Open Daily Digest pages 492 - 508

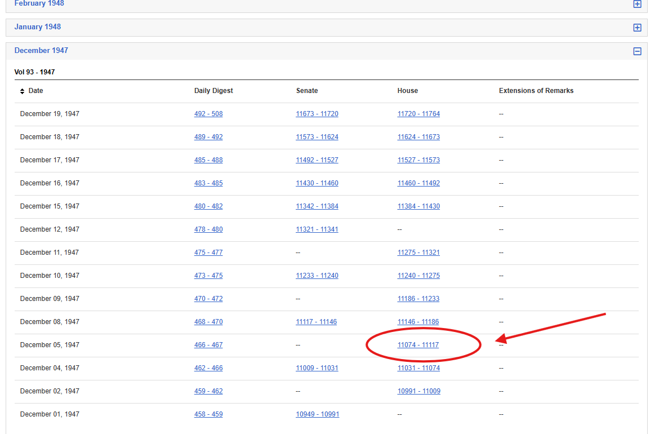pos(208,114)
